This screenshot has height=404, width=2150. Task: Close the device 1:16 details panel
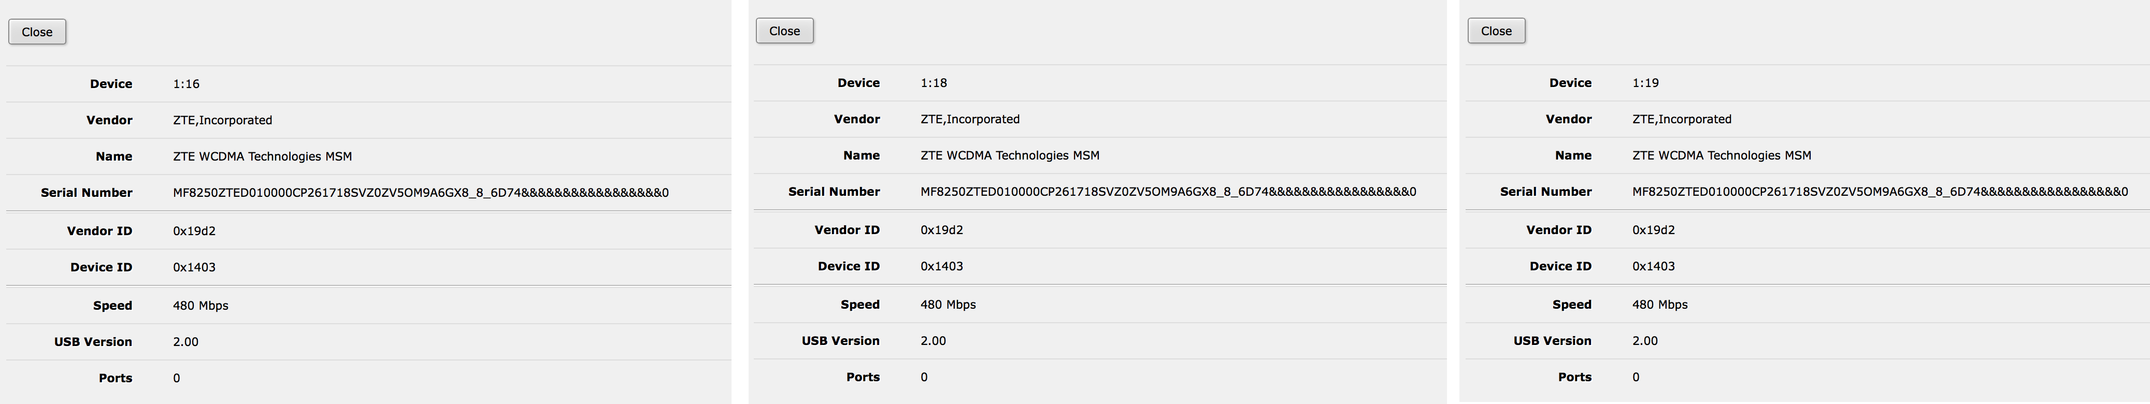(37, 32)
